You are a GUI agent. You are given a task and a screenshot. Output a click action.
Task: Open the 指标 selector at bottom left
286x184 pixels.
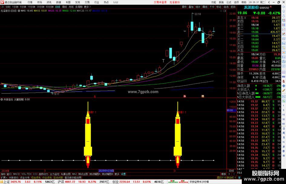3,174
